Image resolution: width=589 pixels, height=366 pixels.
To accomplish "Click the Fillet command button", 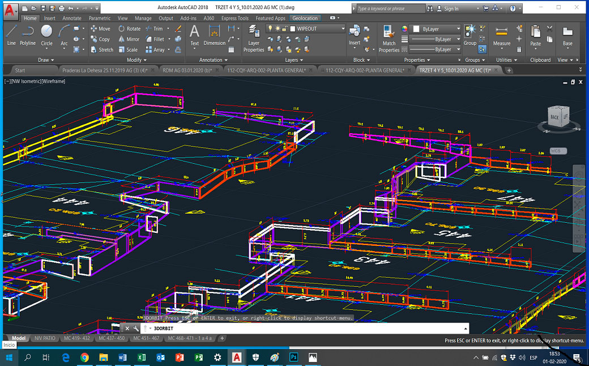I will tap(155, 39).
